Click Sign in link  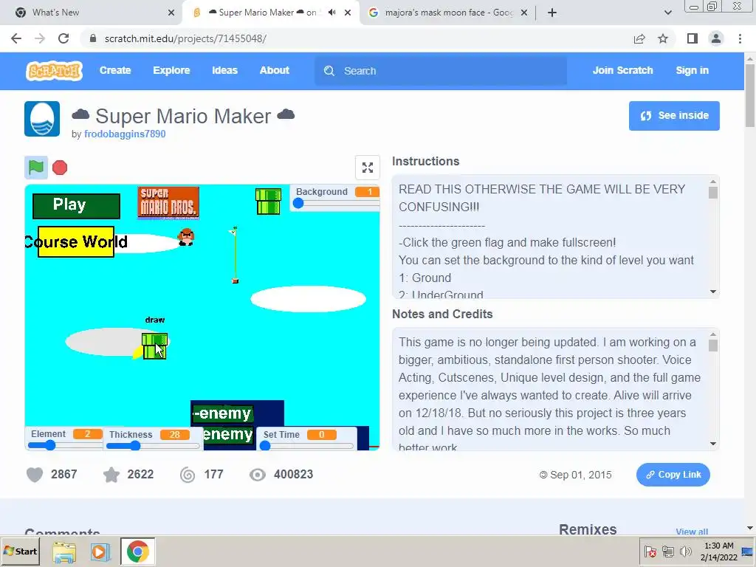point(692,70)
